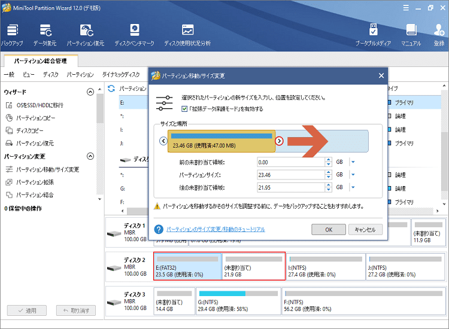Launch Data Recovery (データ復元)

(x=45, y=35)
